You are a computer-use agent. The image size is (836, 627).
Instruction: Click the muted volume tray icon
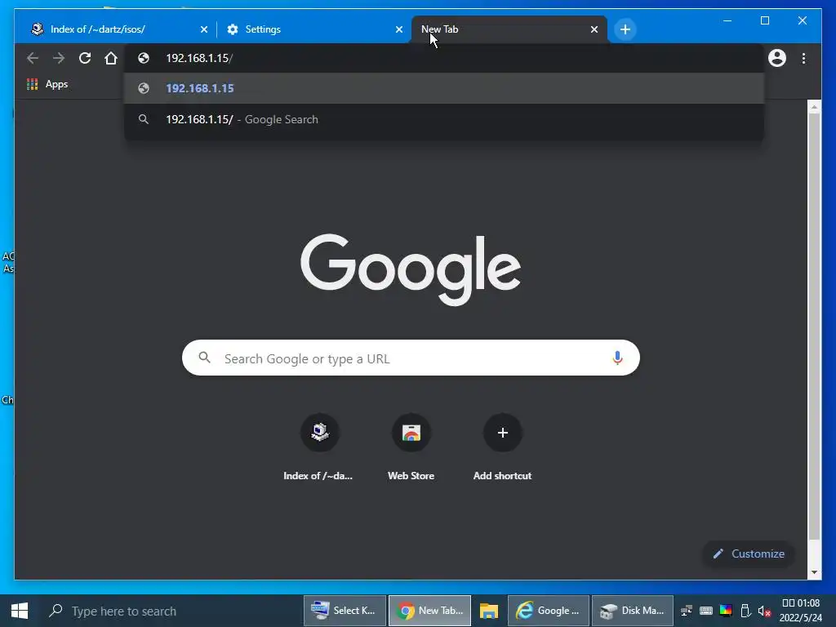(x=764, y=611)
